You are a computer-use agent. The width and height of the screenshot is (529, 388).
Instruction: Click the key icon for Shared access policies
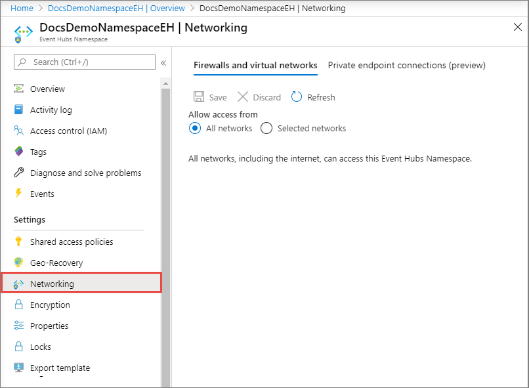(x=18, y=242)
